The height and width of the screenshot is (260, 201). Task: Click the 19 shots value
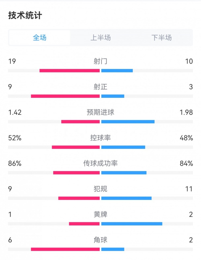[12, 61]
